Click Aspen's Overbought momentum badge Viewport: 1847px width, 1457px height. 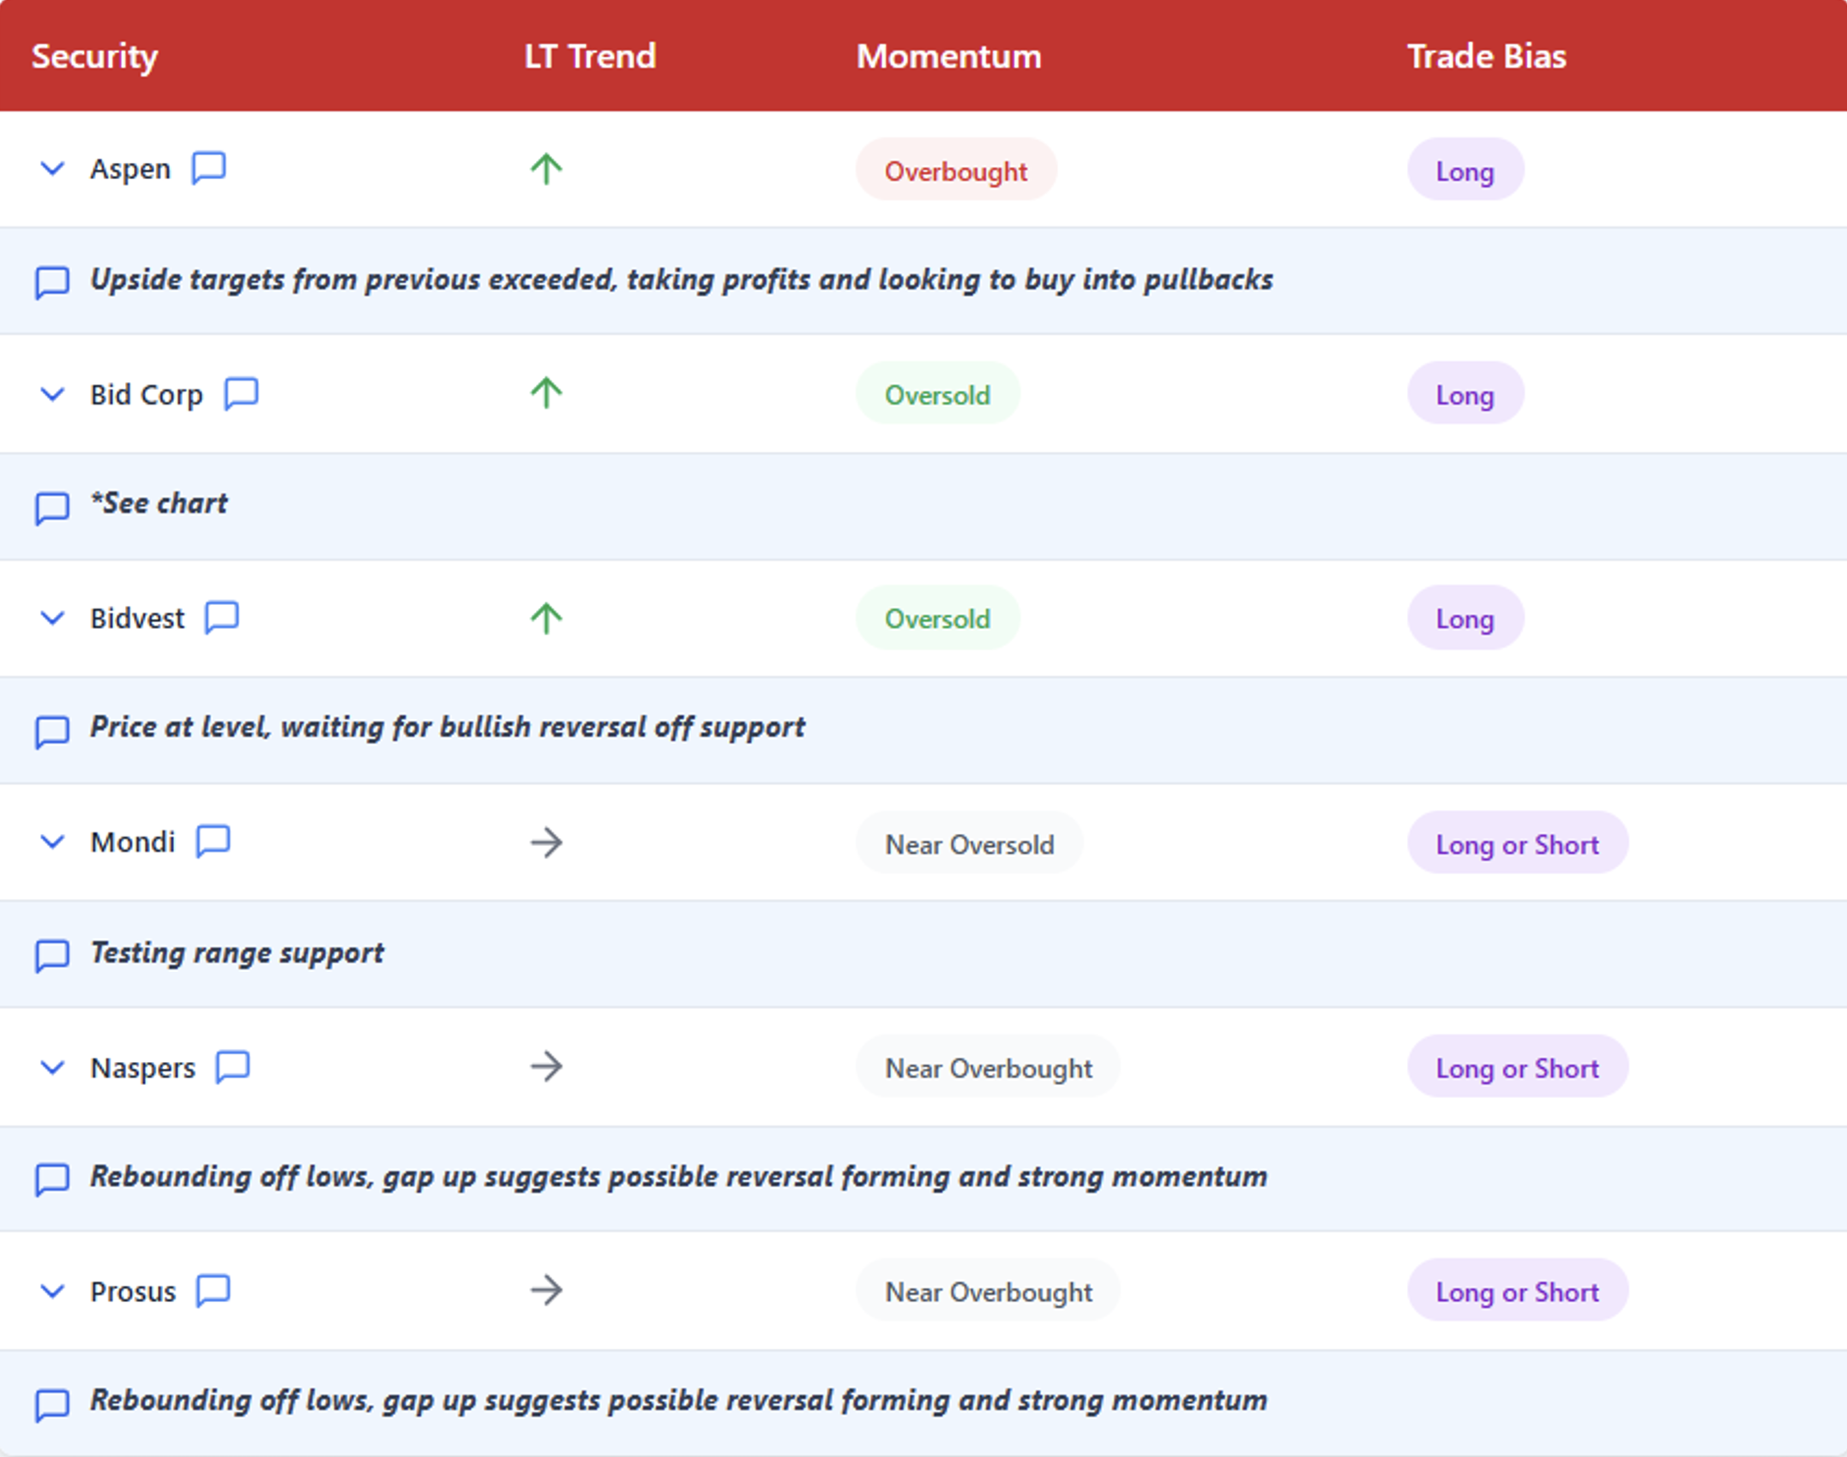(955, 171)
